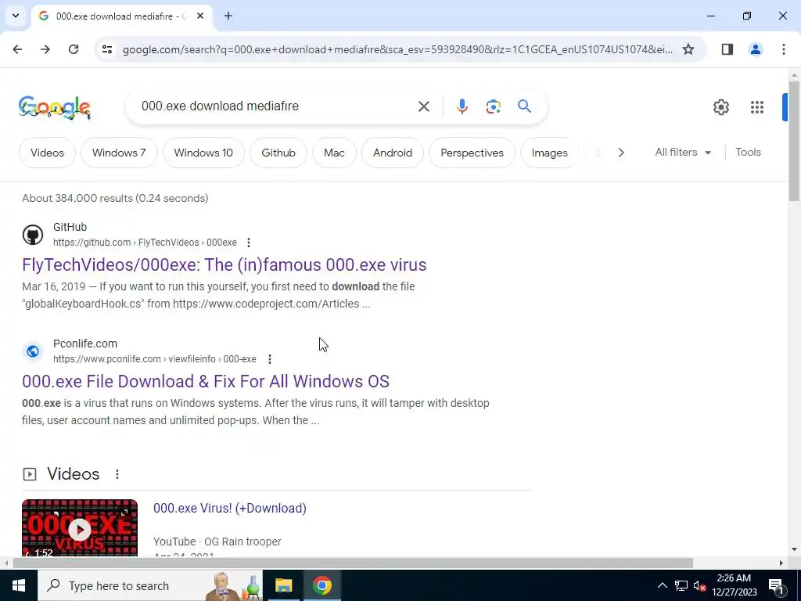801x601 pixels.
Task: Click the GitHub site name text
Action: [70, 227]
